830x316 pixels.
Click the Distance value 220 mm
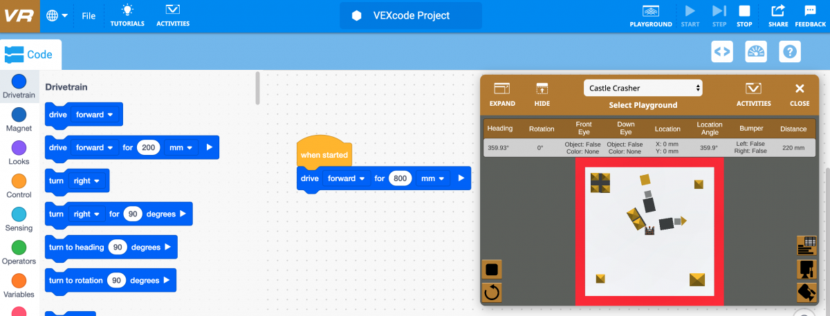coord(793,148)
